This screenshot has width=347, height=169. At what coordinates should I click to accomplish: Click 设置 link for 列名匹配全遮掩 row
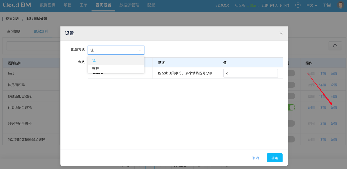point(334,108)
